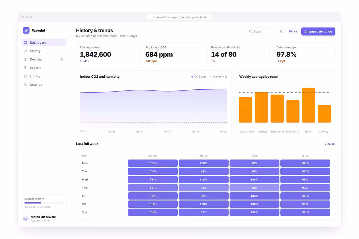
Task: Click the Devices cube icon
Action: (x=26, y=59)
